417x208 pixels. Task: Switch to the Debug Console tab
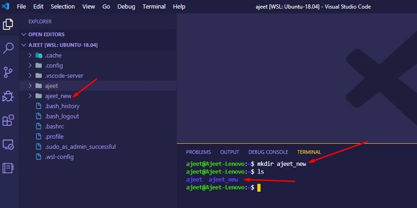point(268,152)
